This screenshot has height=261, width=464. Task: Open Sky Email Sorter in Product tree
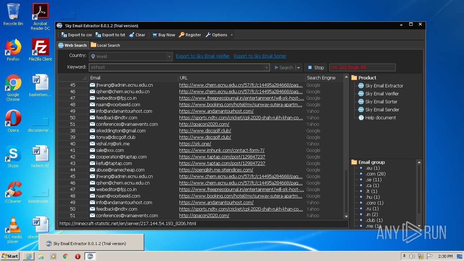[x=381, y=102]
